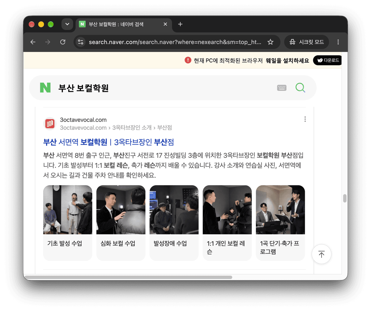Open the 심화 보컬 수업 thumbnail
Image resolution: width=371 pixels, height=311 pixels.
click(x=121, y=210)
